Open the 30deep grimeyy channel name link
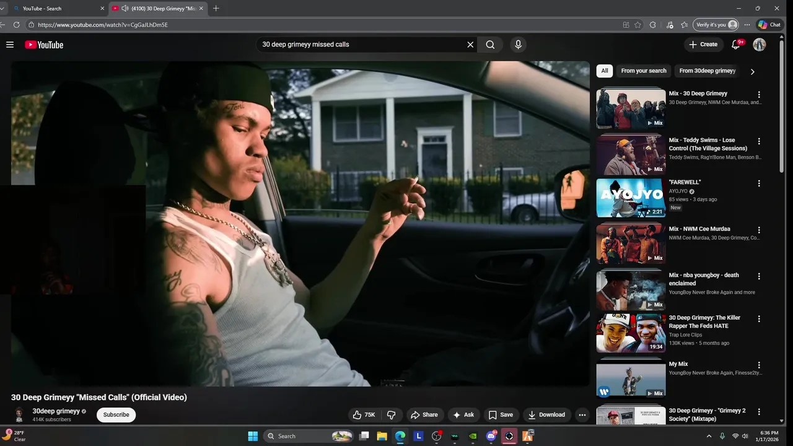The height and width of the screenshot is (446, 793). pyautogui.click(x=56, y=411)
